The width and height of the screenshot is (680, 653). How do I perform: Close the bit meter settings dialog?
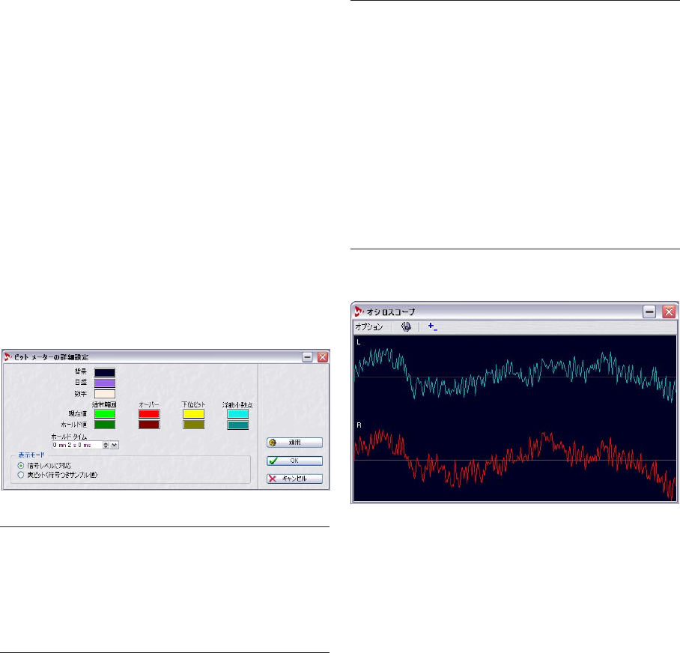pos(322,357)
